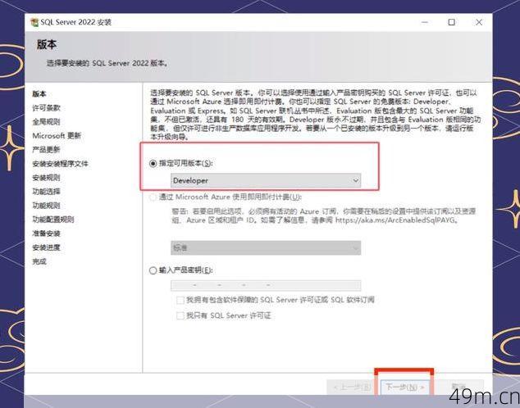Tick the 我只有 SQL Server 许可证 checkbox
Viewport: 520px width, 408px height.
(x=180, y=315)
